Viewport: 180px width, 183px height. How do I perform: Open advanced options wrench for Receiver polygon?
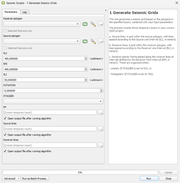tap(93, 24)
